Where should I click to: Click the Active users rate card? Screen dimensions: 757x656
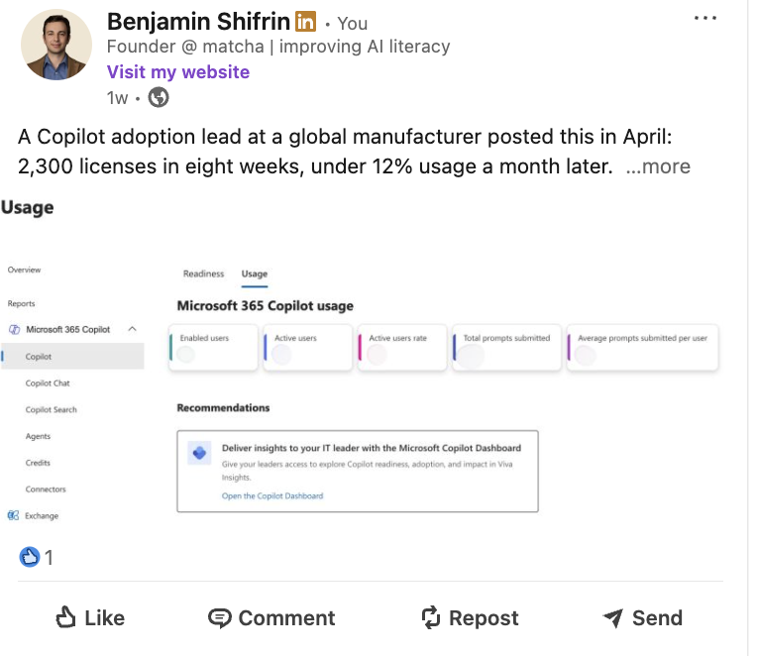[402, 348]
